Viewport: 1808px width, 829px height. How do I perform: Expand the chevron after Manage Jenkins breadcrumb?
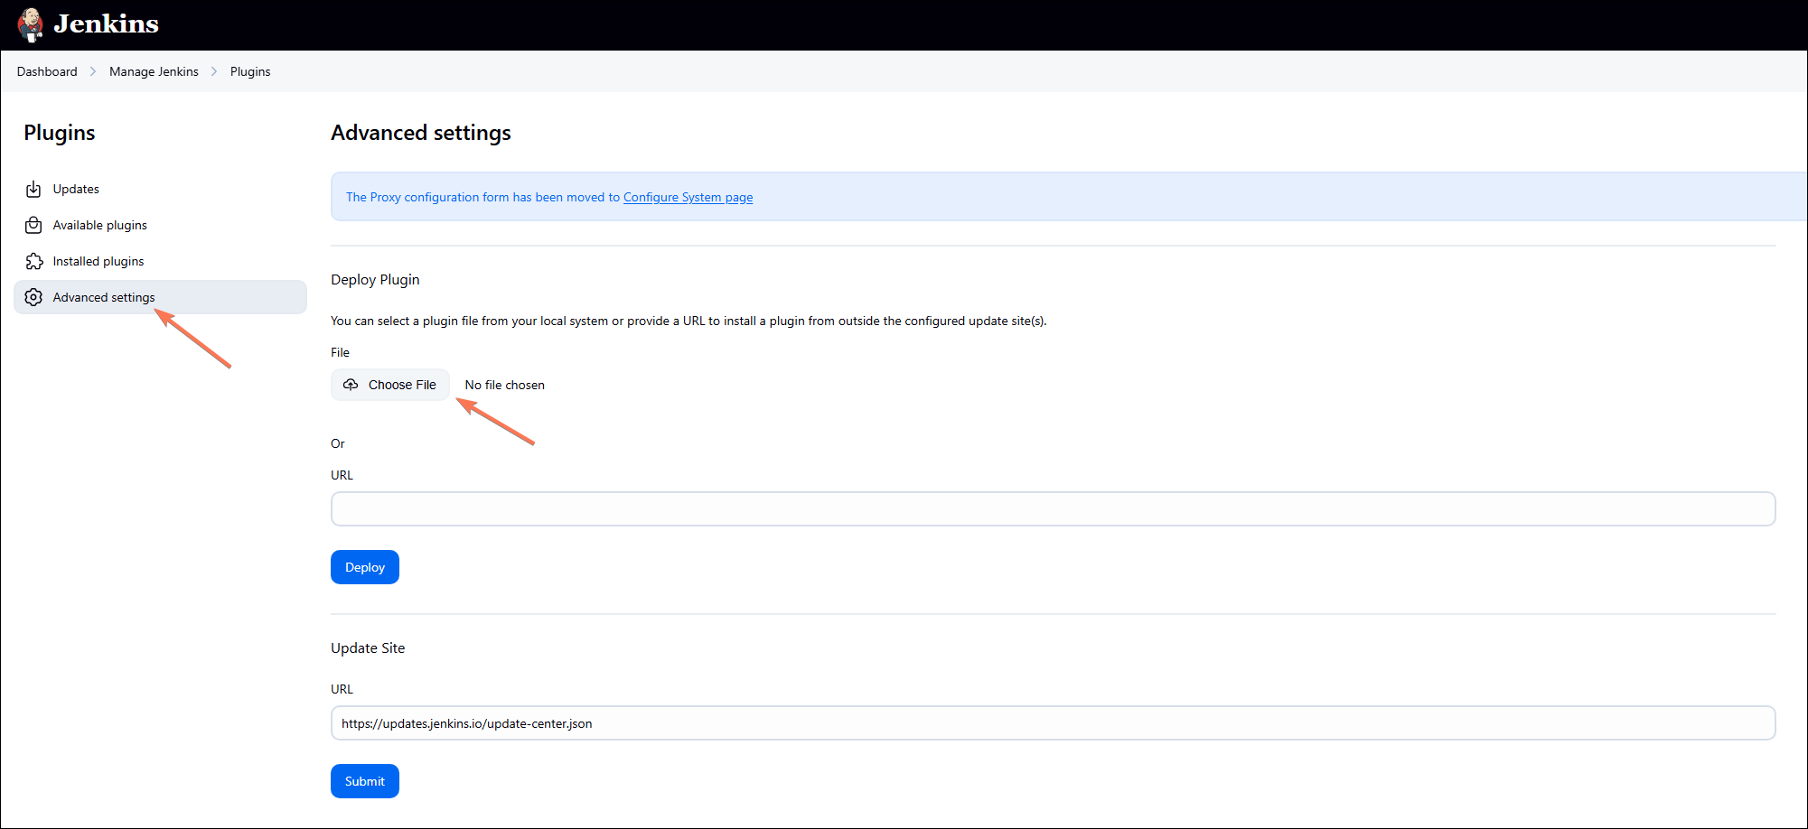pyautogui.click(x=214, y=71)
